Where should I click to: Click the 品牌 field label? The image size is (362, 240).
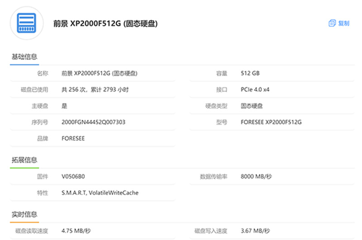pyautogui.click(x=43, y=138)
